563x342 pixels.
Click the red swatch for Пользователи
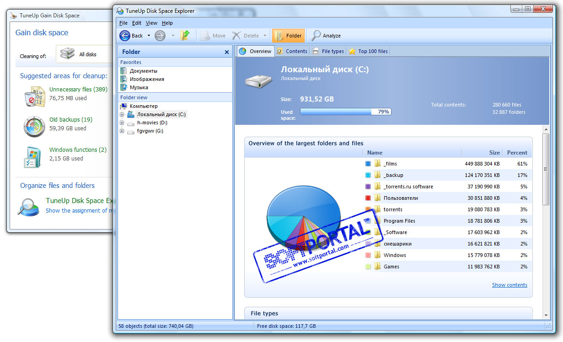point(368,198)
